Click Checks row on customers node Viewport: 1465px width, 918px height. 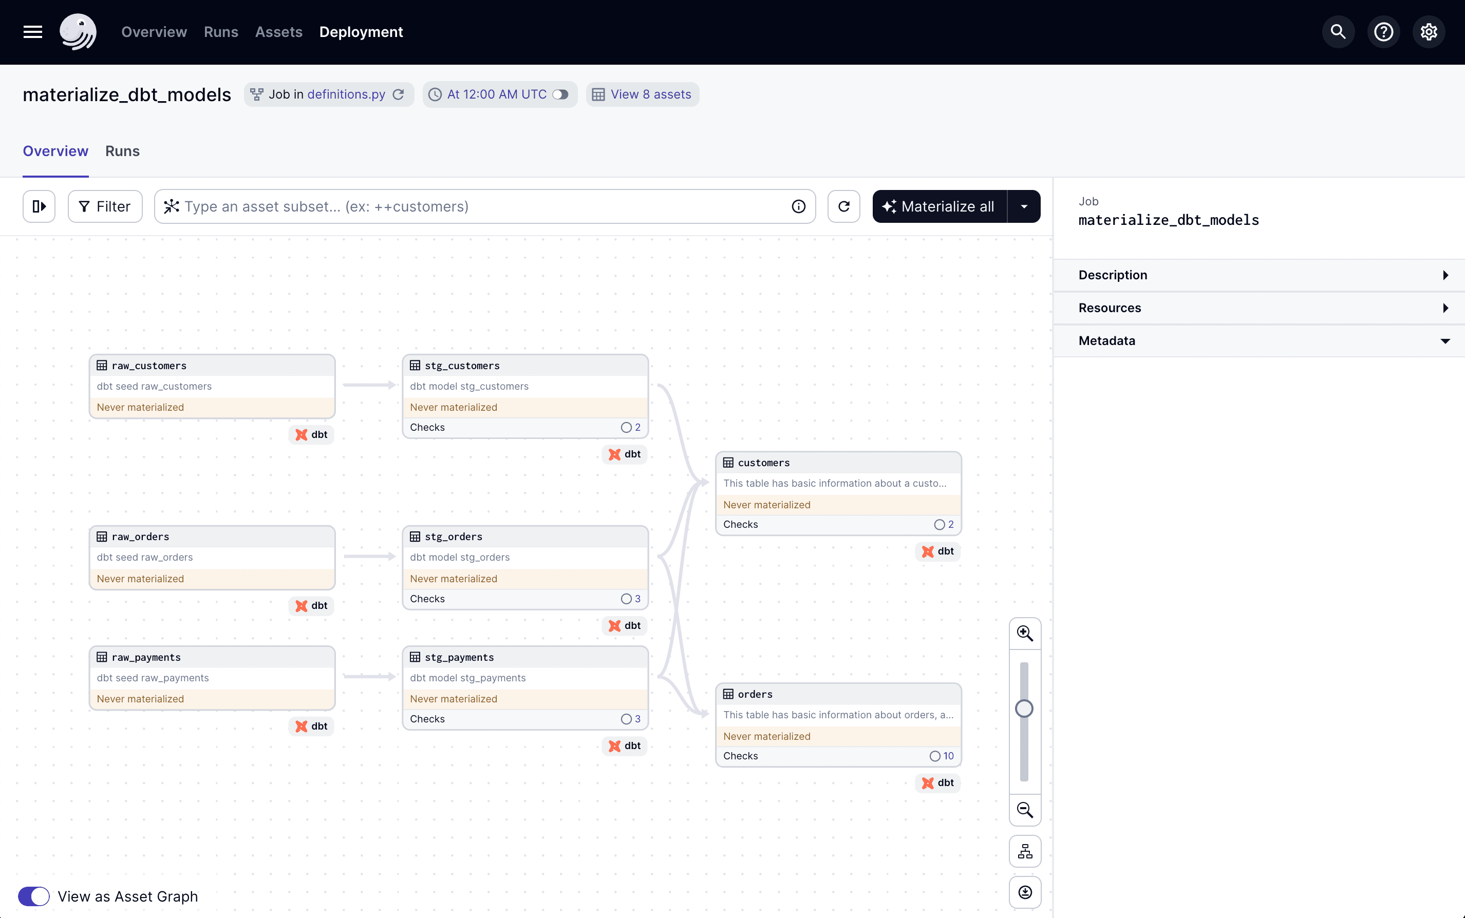coord(838,525)
